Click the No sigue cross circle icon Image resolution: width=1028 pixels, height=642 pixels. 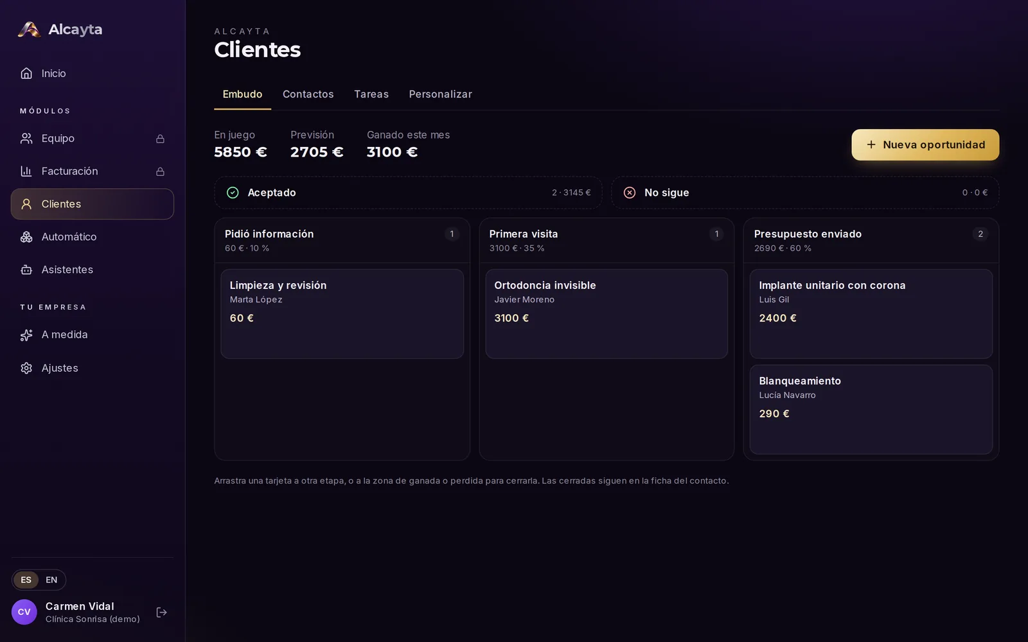point(630,193)
